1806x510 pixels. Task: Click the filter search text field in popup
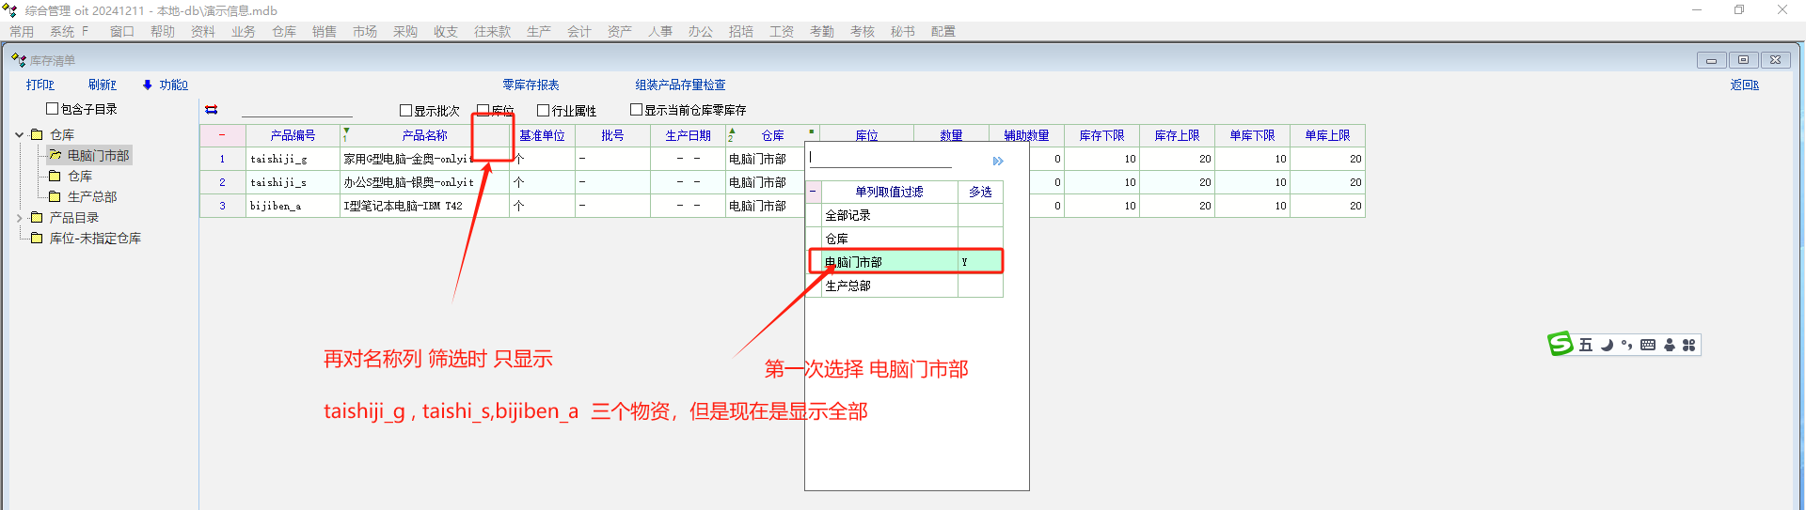tap(879, 158)
